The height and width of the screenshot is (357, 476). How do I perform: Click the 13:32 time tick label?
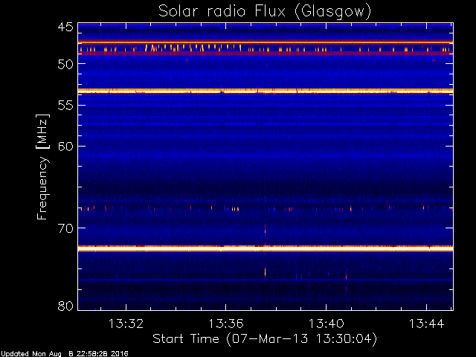click(x=126, y=324)
